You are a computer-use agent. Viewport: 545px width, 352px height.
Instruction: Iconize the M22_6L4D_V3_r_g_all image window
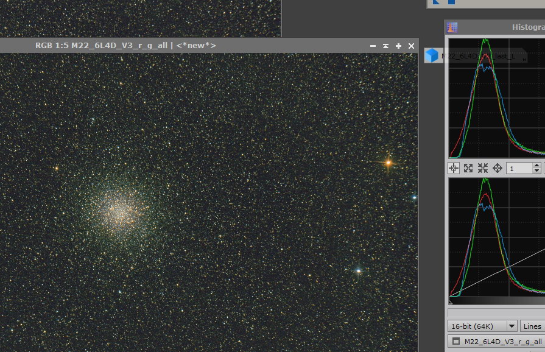373,46
